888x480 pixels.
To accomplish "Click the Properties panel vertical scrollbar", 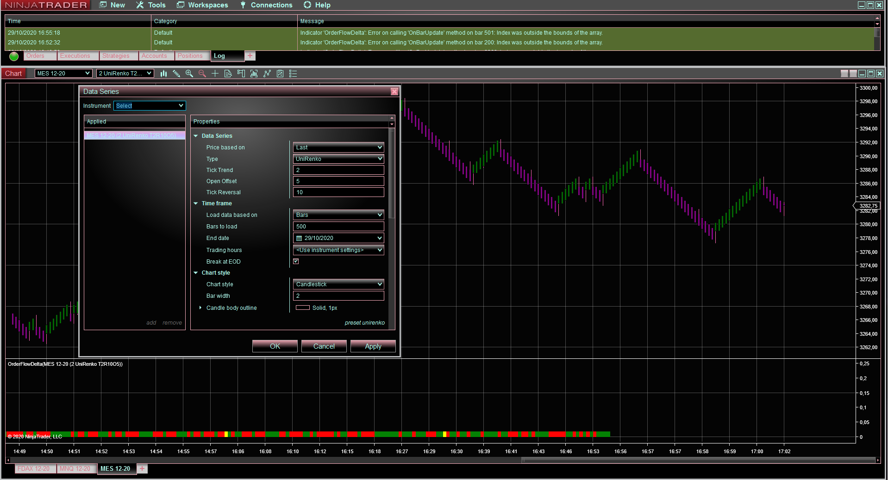I will click(392, 173).
